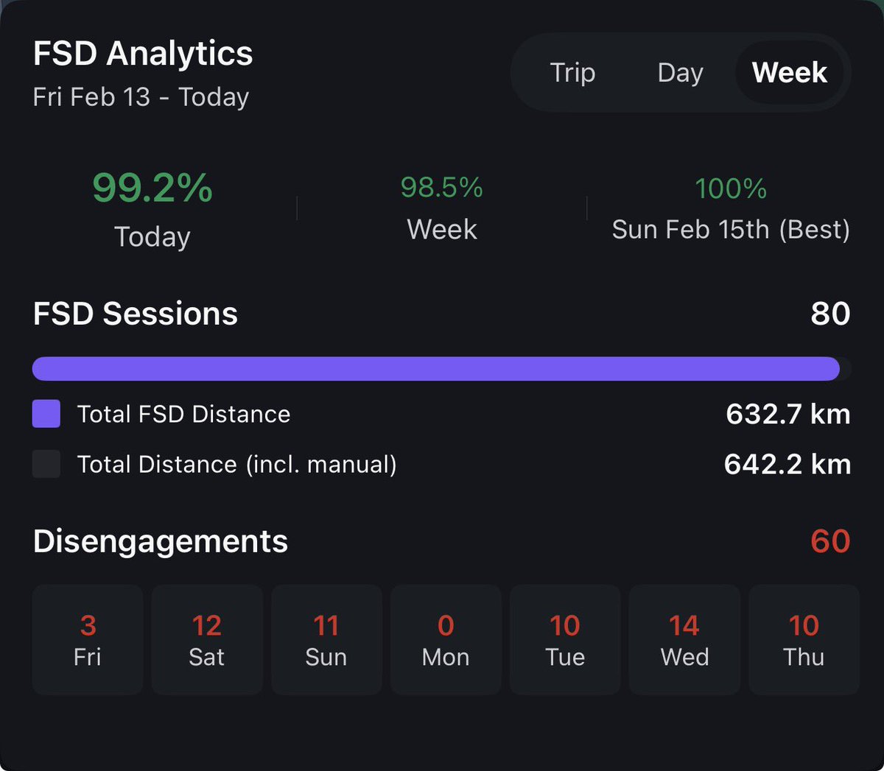The height and width of the screenshot is (771, 884).
Task: Open Friday's disengagements card
Action: [88, 639]
